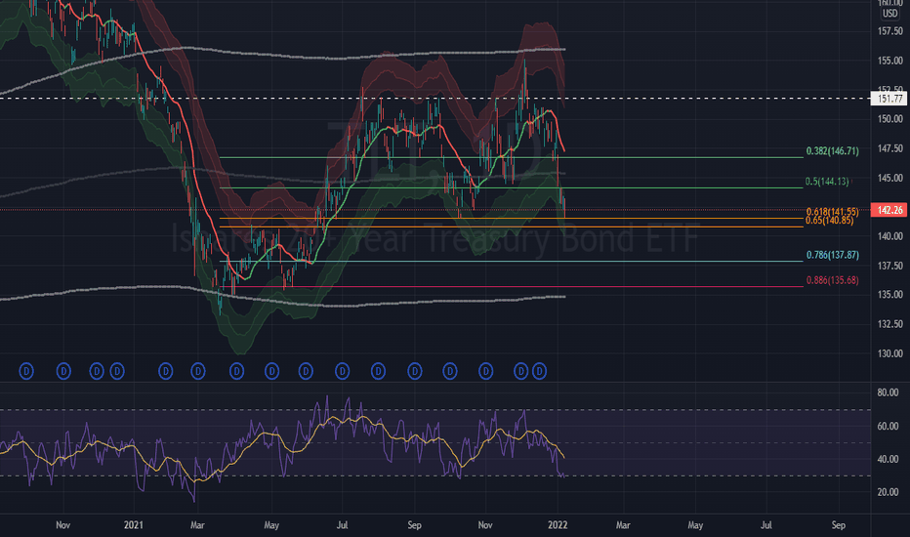Click the rightmost dividend D marker

pos(539,370)
